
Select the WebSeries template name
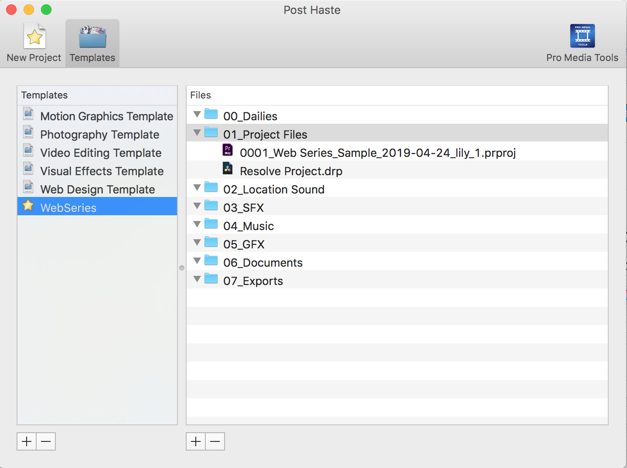[x=68, y=208]
